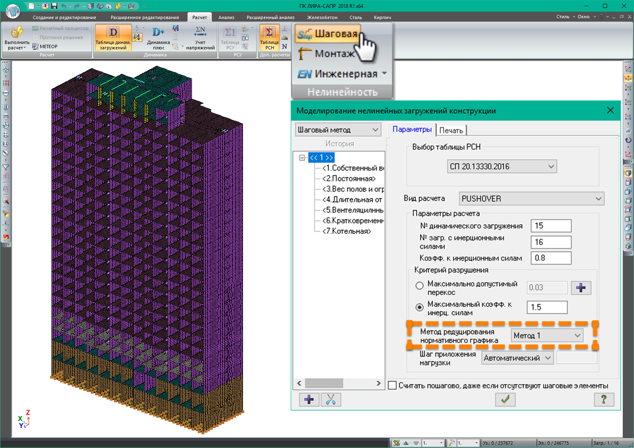Select Максимально допустимый перекос radio button
This screenshot has height=448, width=634.
420,286
